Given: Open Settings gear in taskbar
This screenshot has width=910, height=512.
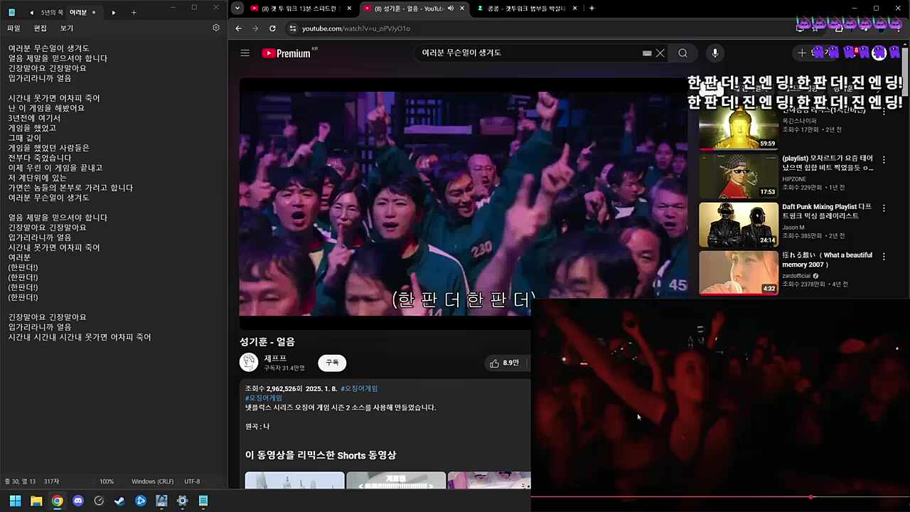Looking at the screenshot, I should 183,501.
